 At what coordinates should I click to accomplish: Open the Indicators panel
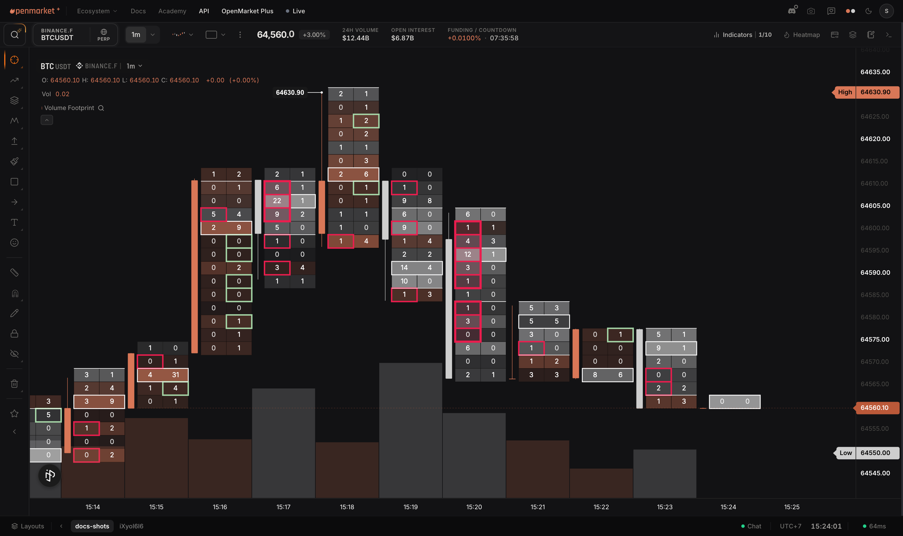point(742,35)
